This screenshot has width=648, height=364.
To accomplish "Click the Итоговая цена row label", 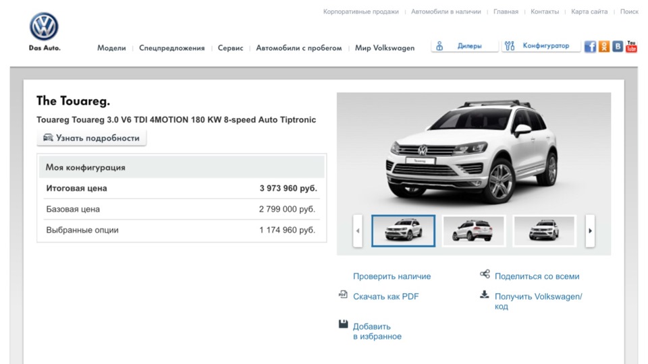I will pyautogui.click(x=76, y=188).
